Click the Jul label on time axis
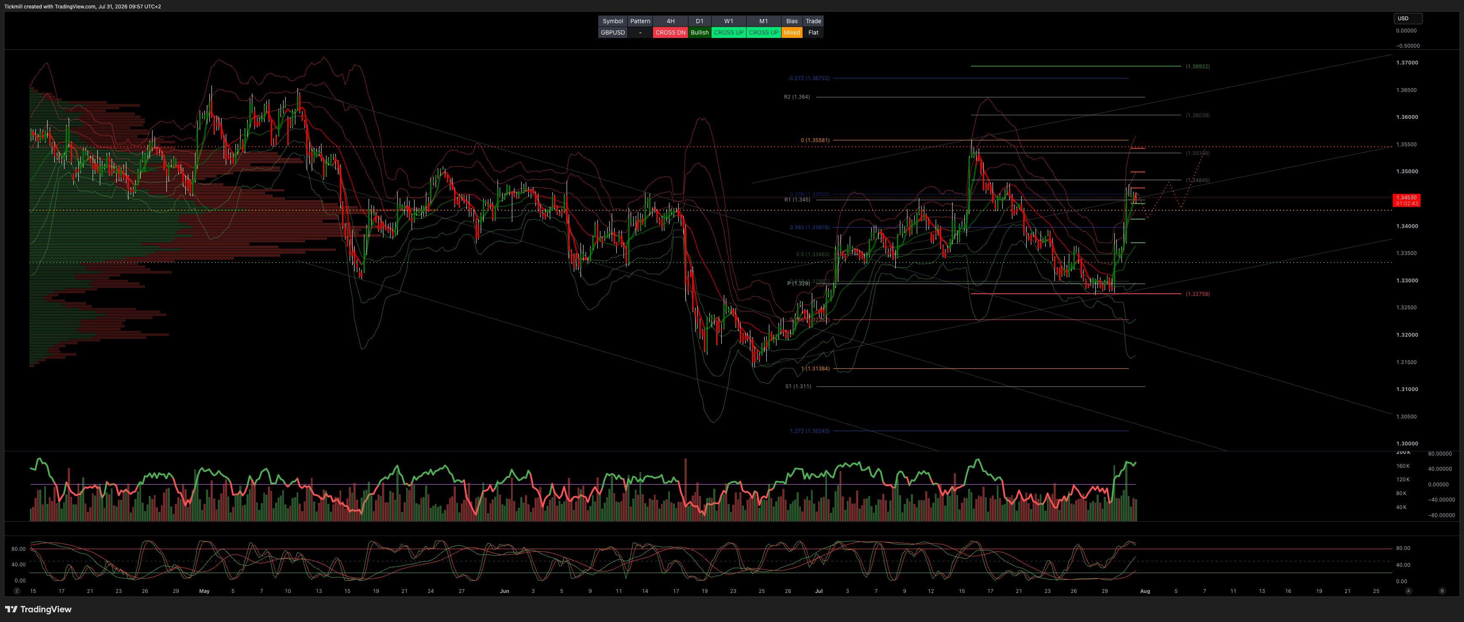 [x=819, y=591]
